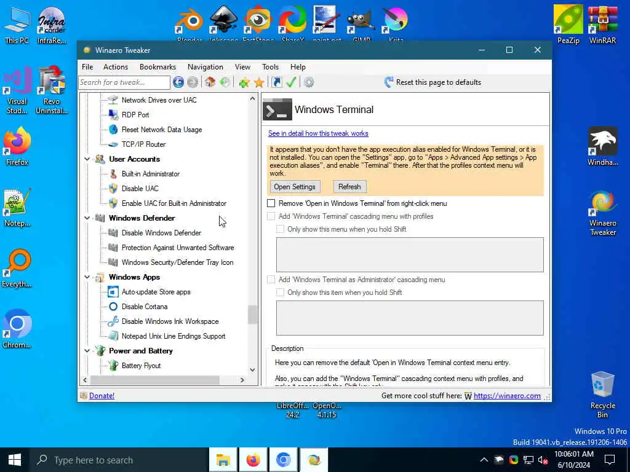Toggle Only show this menu when Shift checkbox
The height and width of the screenshot is (472, 630).
280,229
